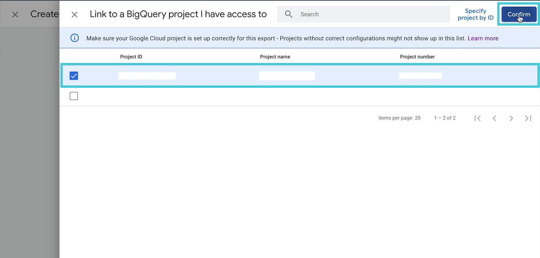Click the search magnifier icon
The height and width of the screenshot is (258, 540).
click(289, 14)
